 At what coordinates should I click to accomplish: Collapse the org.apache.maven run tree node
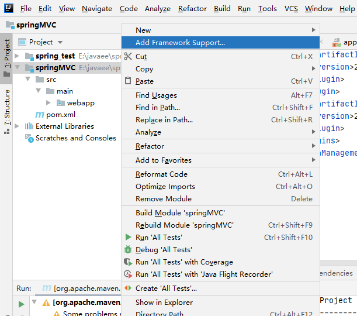(34, 302)
